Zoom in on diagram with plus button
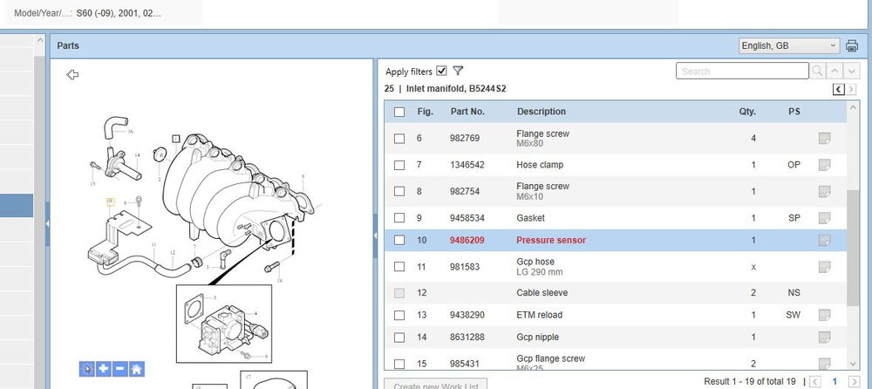This screenshot has height=389, width=872. coord(104,369)
